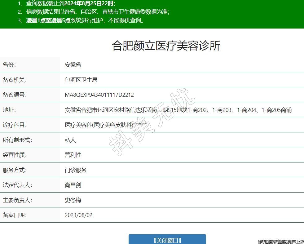The width and height of the screenshot is (304, 244).
Task: Click the filing date 2023/08/02
Action: click(78, 215)
